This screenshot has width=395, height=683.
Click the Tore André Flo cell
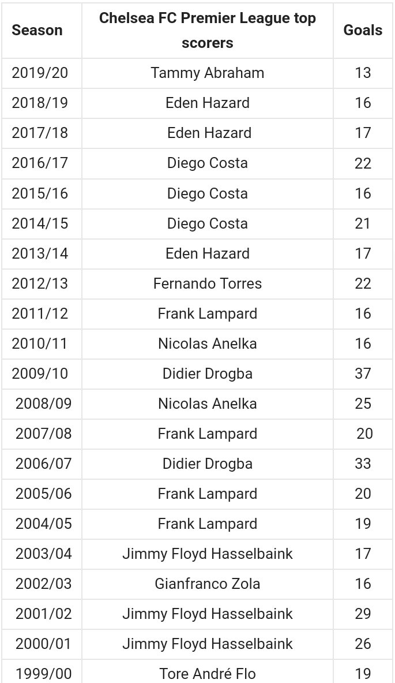tap(208, 673)
